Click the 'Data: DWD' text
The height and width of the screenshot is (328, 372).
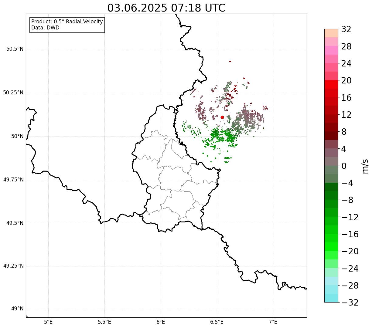(45, 28)
